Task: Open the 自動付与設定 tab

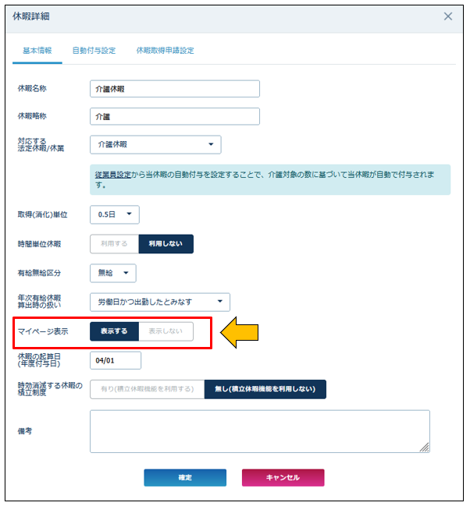Action: click(x=94, y=51)
